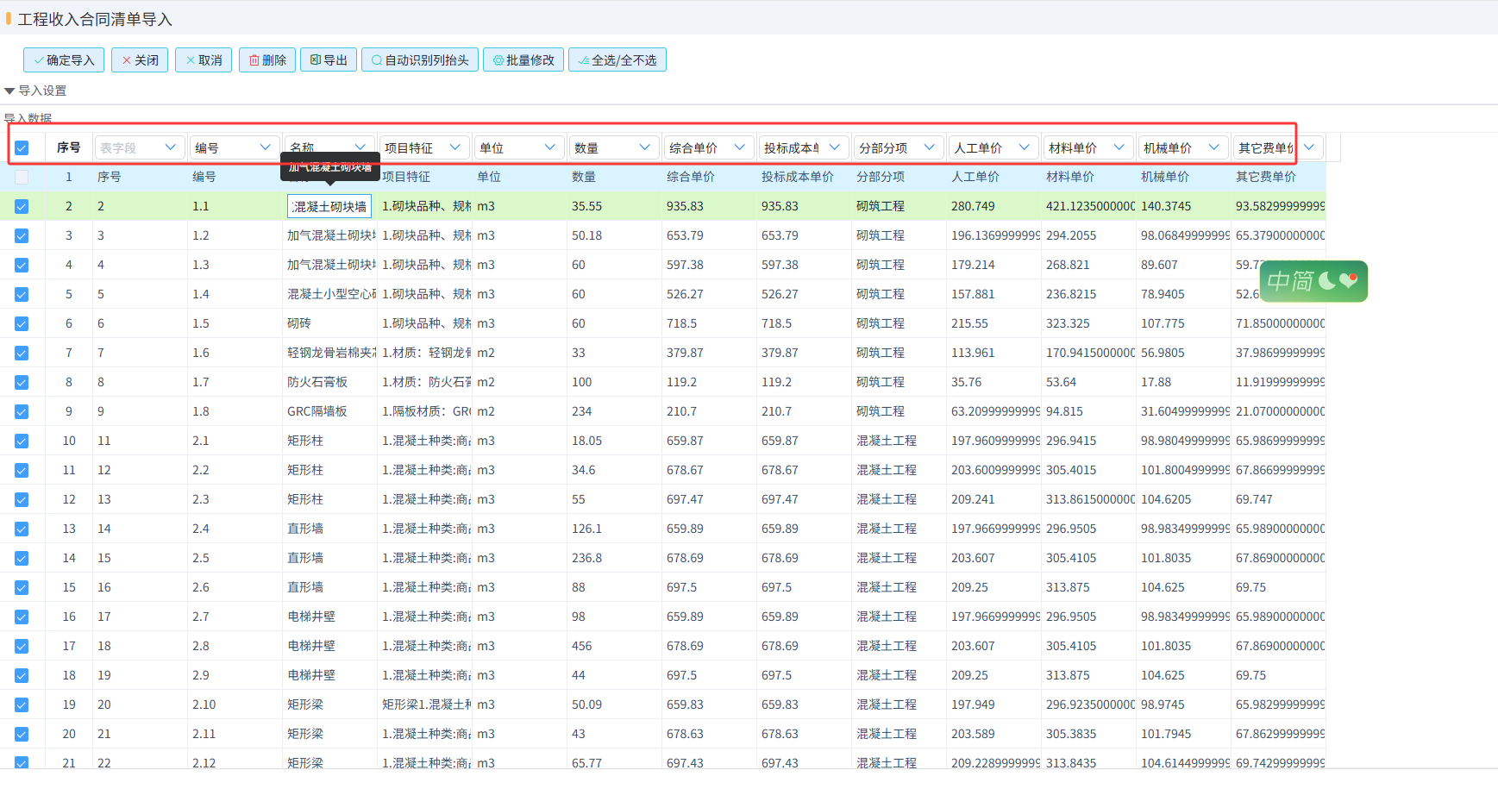1498x789 pixels.
Task: Uncheck the checkbox for row 2
Action: pos(22,206)
